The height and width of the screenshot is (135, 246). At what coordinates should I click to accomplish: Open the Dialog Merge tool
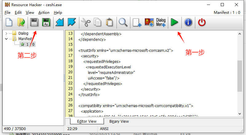(161, 22)
